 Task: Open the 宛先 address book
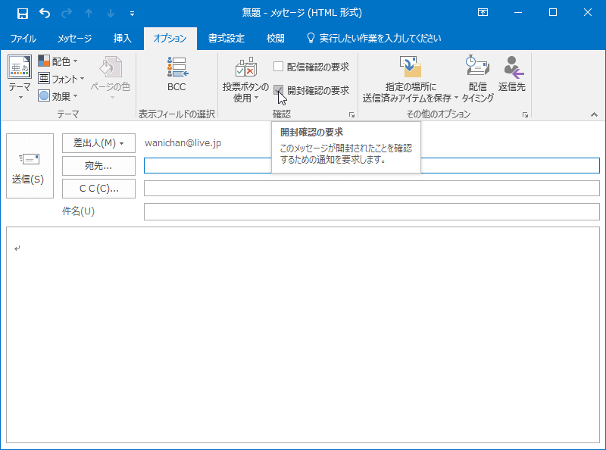[97, 165]
